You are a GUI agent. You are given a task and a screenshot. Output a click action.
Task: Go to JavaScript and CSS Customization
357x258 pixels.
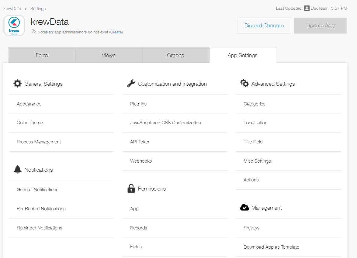coord(165,123)
